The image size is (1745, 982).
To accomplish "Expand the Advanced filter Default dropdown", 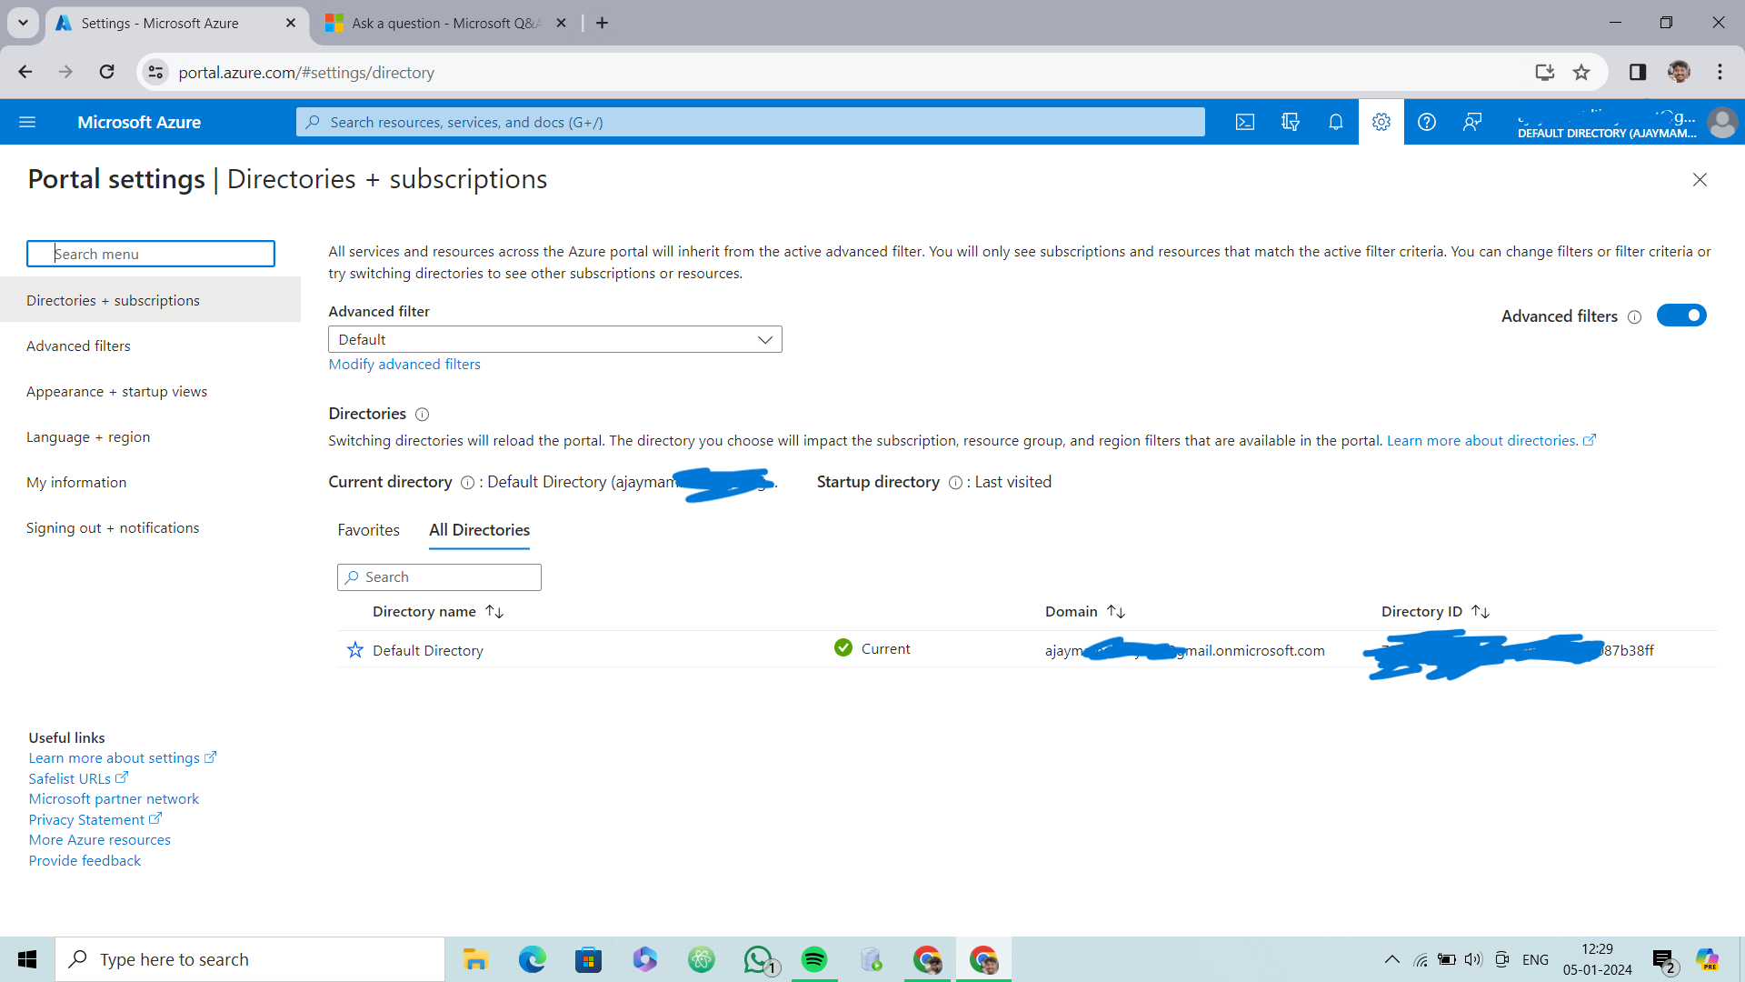I will pyautogui.click(x=554, y=339).
